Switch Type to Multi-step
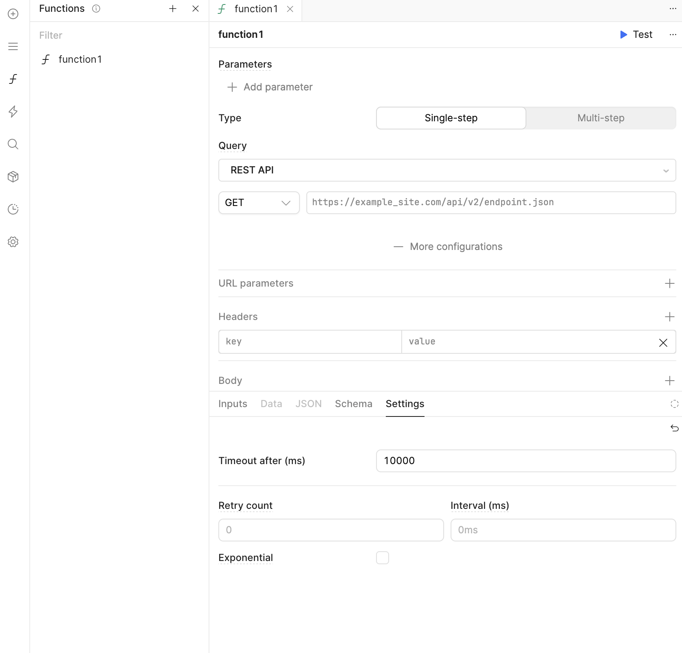This screenshot has width=682, height=653. click(601, 118)
